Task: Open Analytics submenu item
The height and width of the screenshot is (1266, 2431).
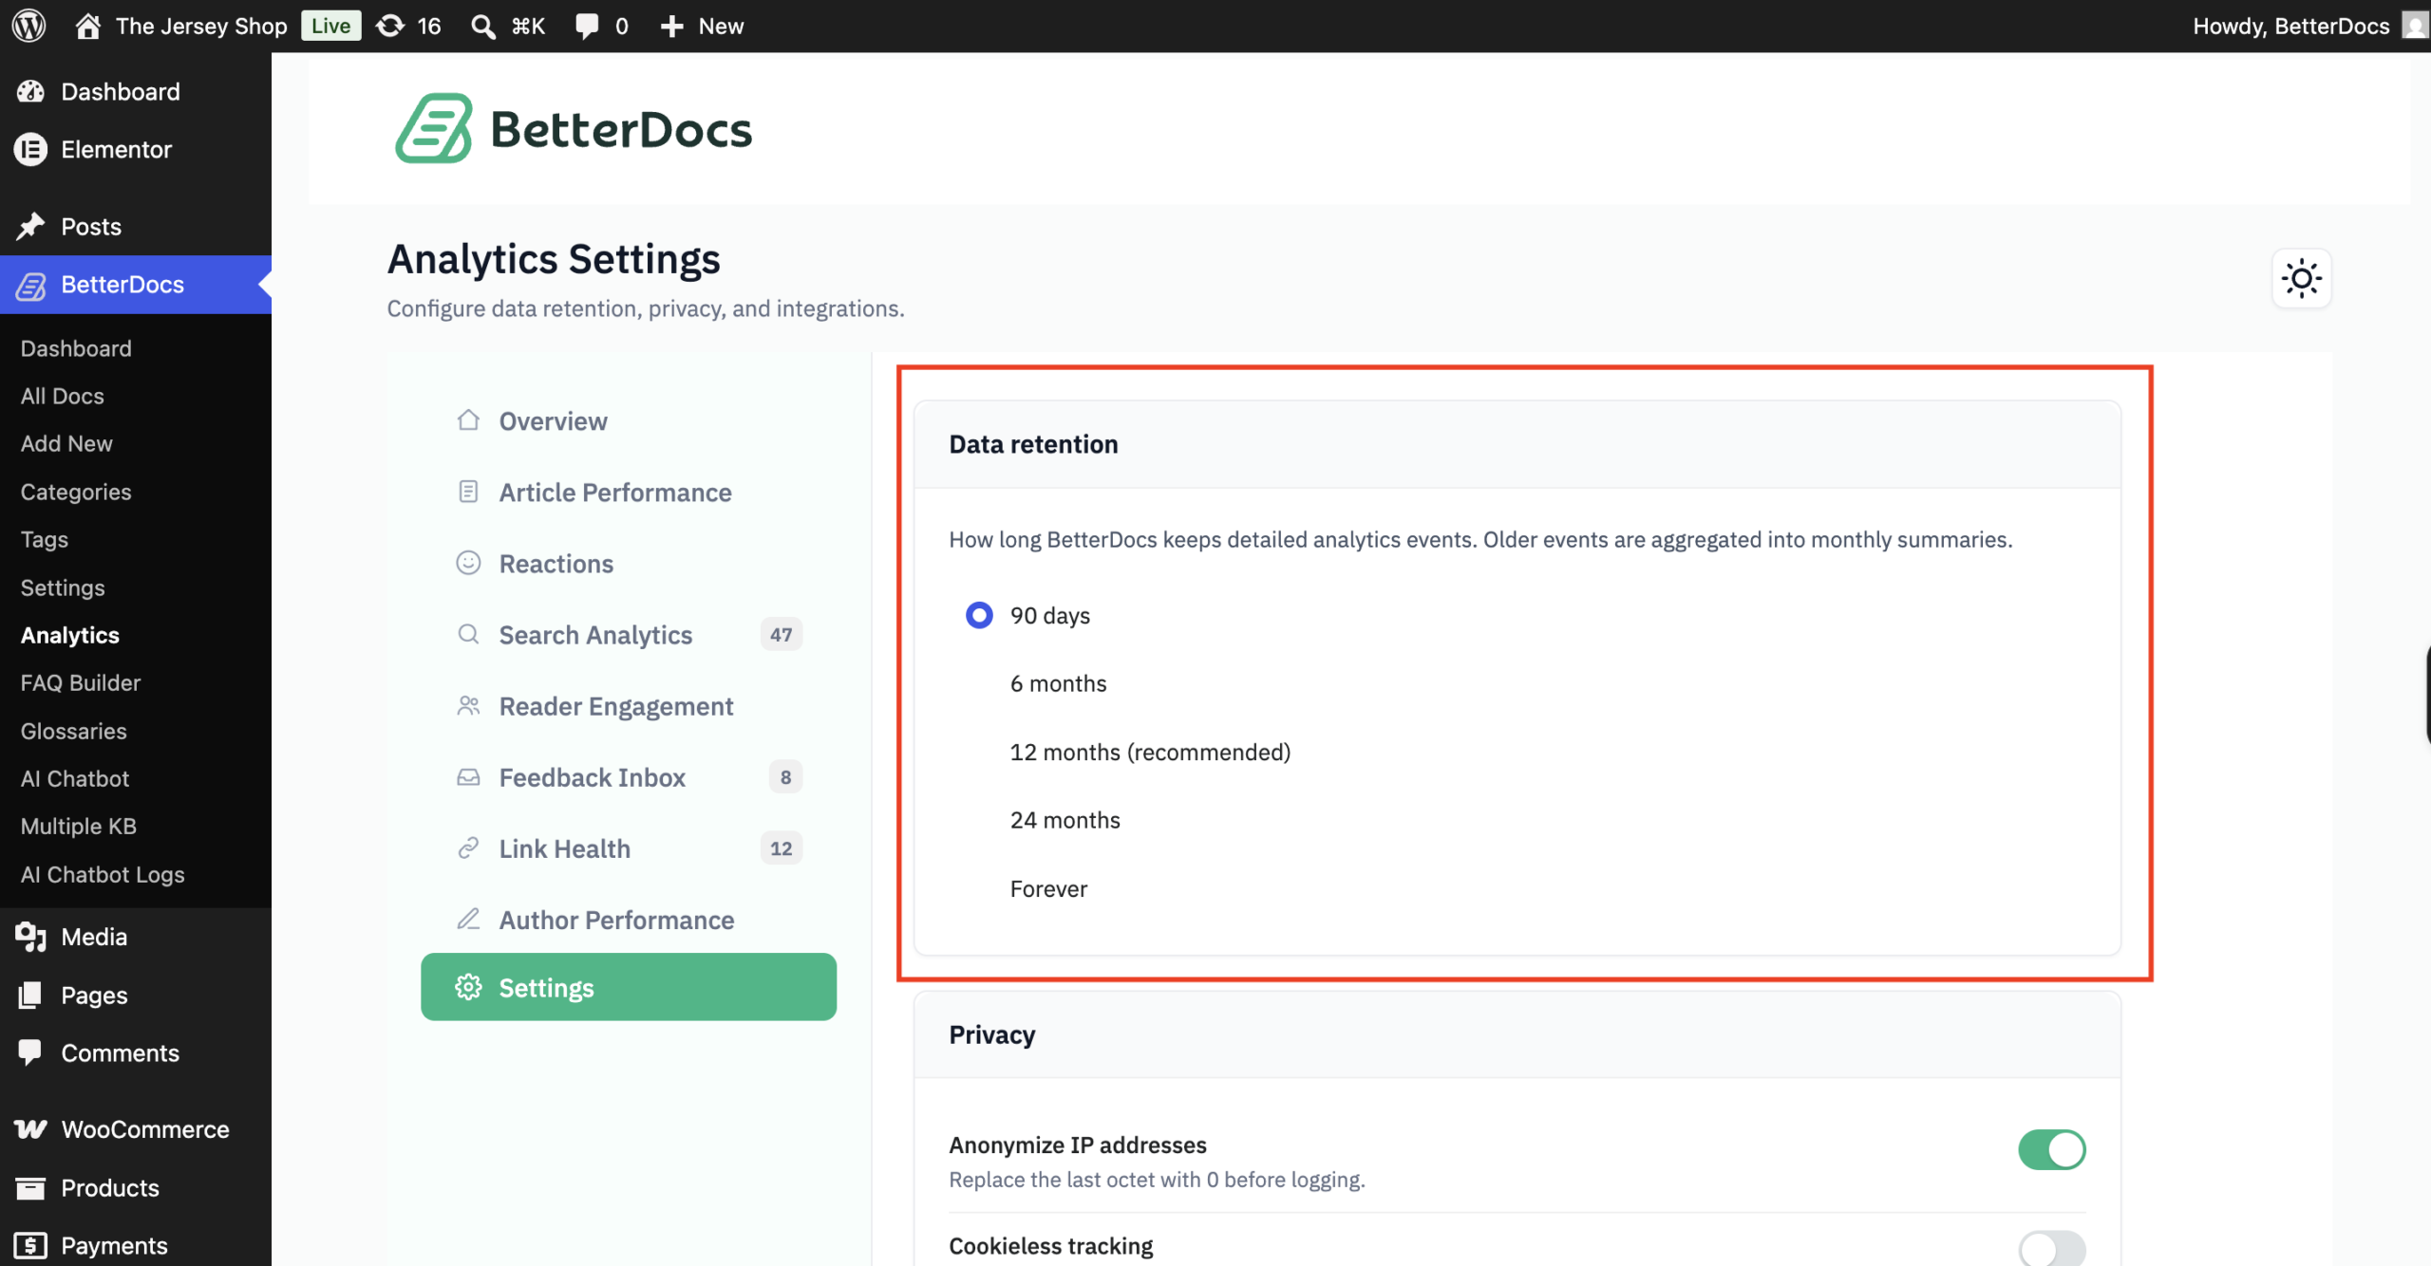Action: (70, 635)
